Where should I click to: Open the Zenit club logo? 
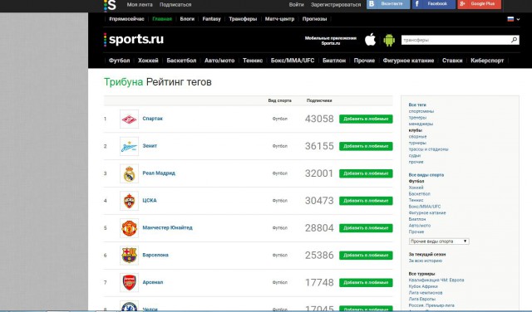[130, 146]
